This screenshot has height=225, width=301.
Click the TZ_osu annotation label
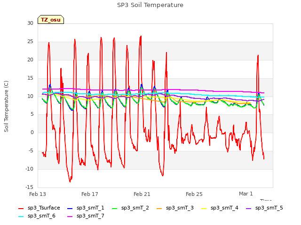click(51, 20)
